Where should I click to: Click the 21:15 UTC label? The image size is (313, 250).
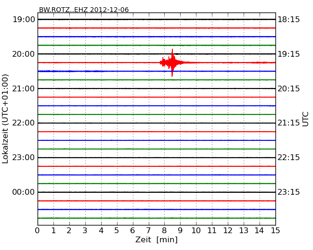[x=288, y=123]
